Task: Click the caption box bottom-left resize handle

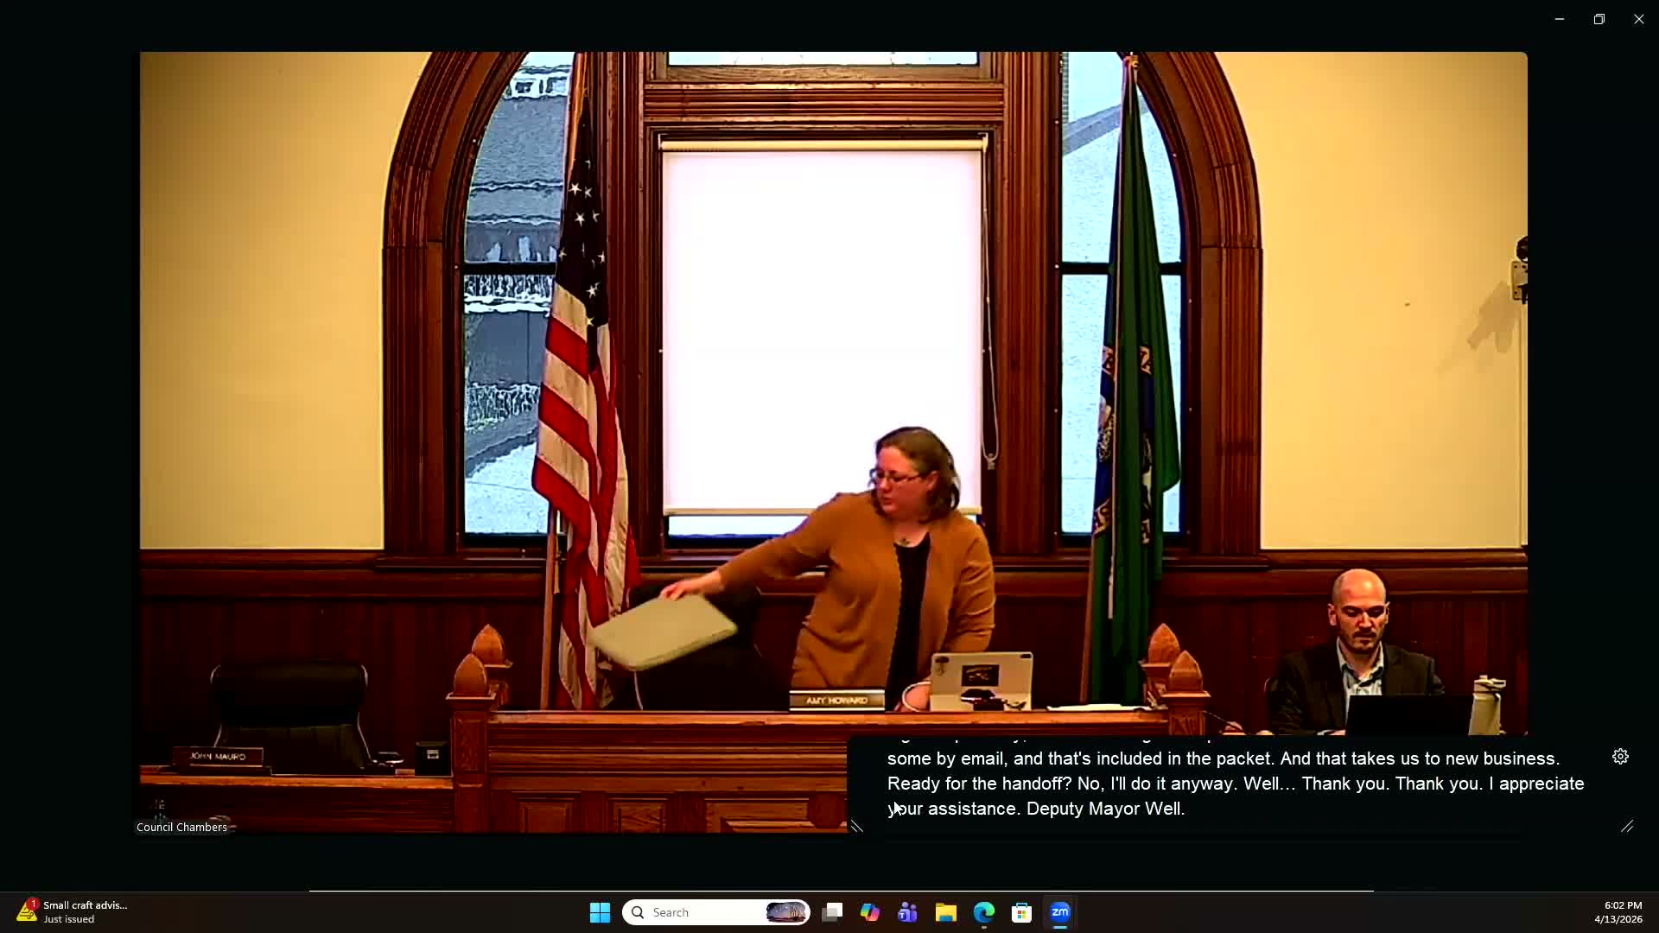Action: coord(856,827)
